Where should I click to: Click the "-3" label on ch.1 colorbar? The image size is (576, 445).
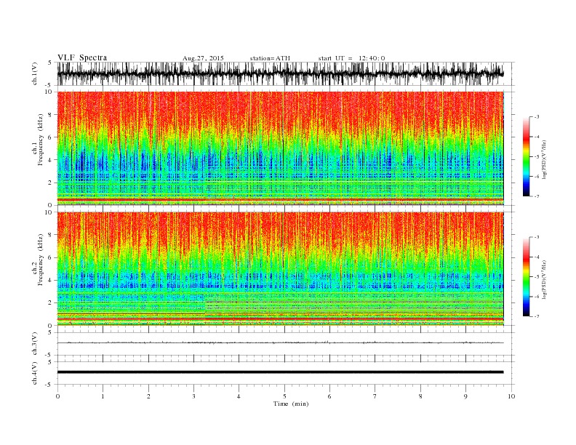537,117
